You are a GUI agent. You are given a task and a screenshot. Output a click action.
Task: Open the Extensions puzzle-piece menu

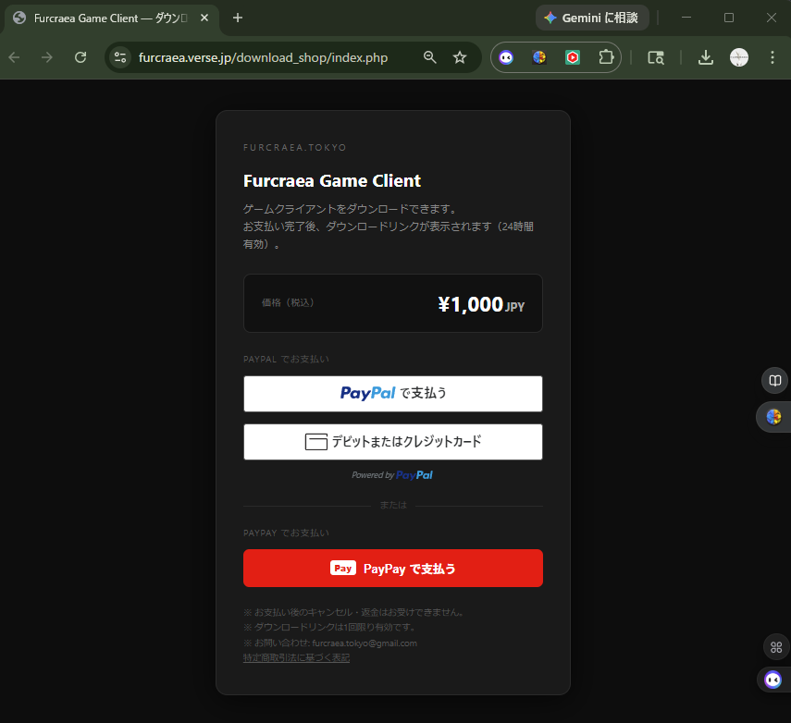point(606,57)
